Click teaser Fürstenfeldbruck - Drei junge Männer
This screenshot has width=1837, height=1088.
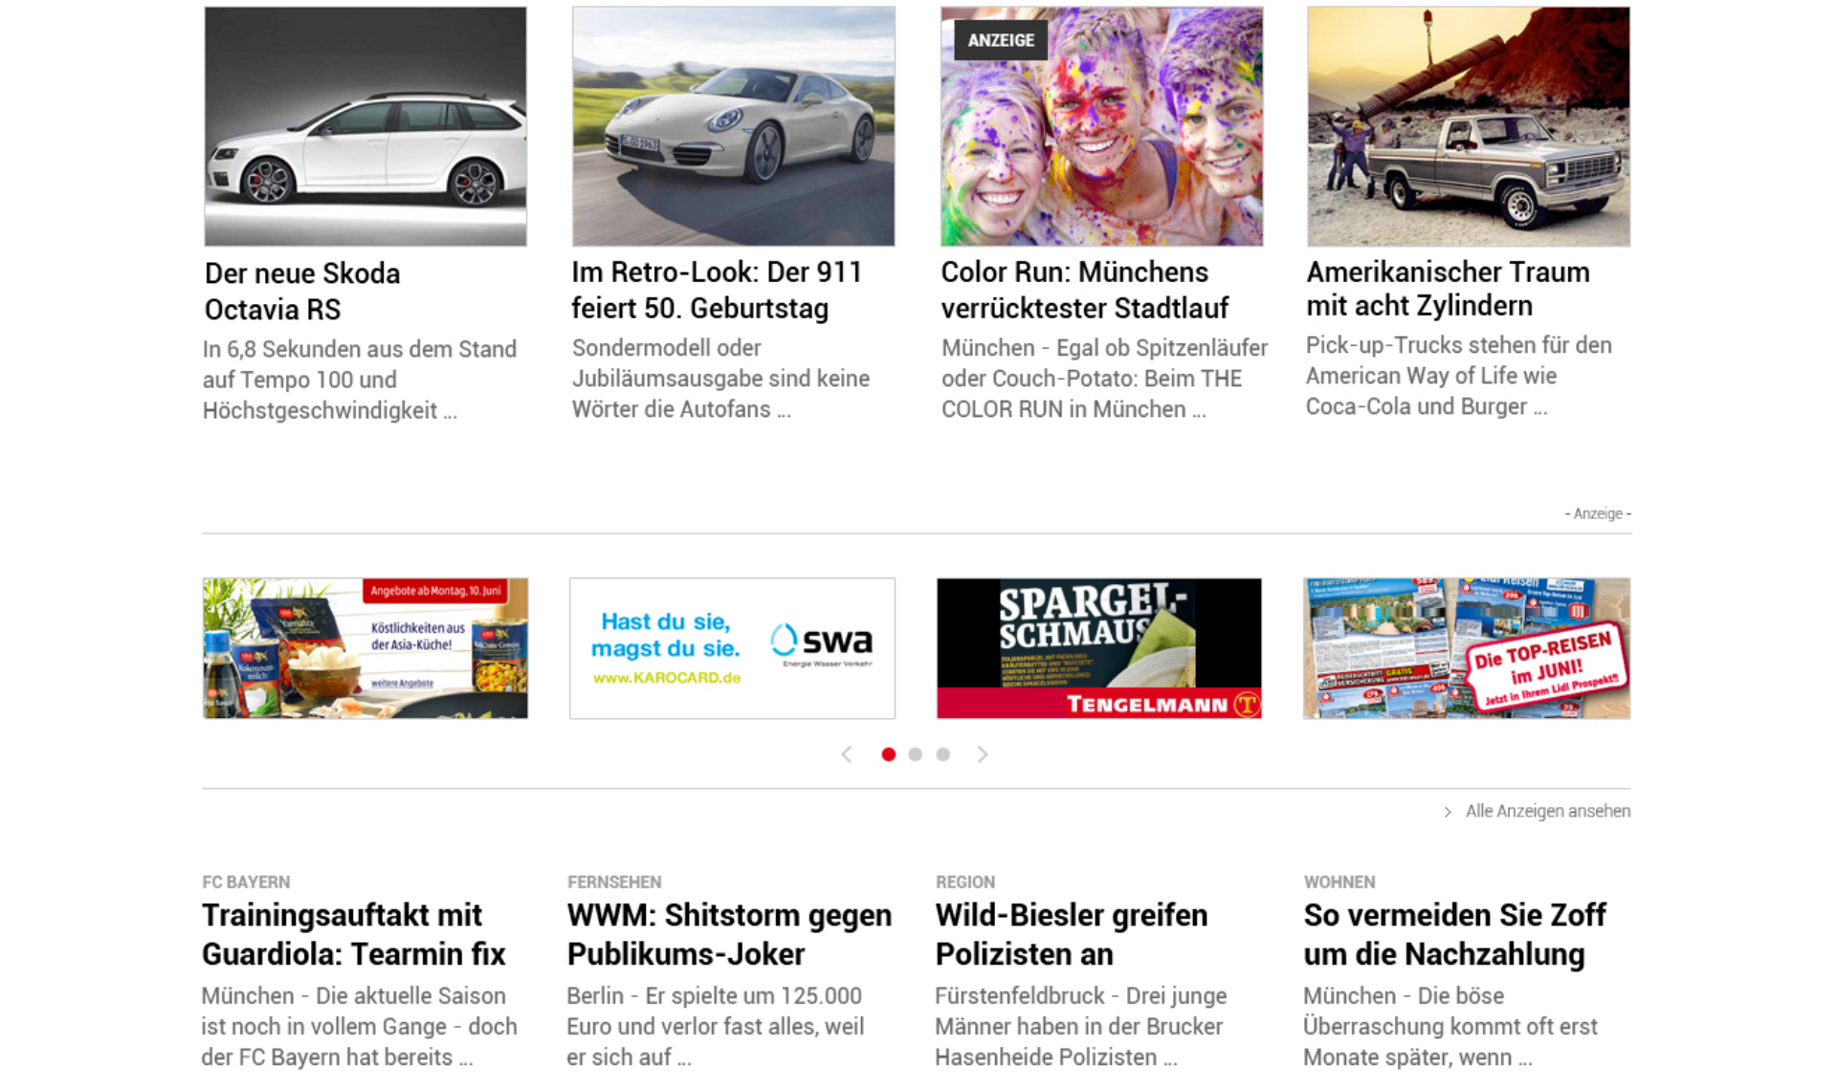(1081, 1026)
